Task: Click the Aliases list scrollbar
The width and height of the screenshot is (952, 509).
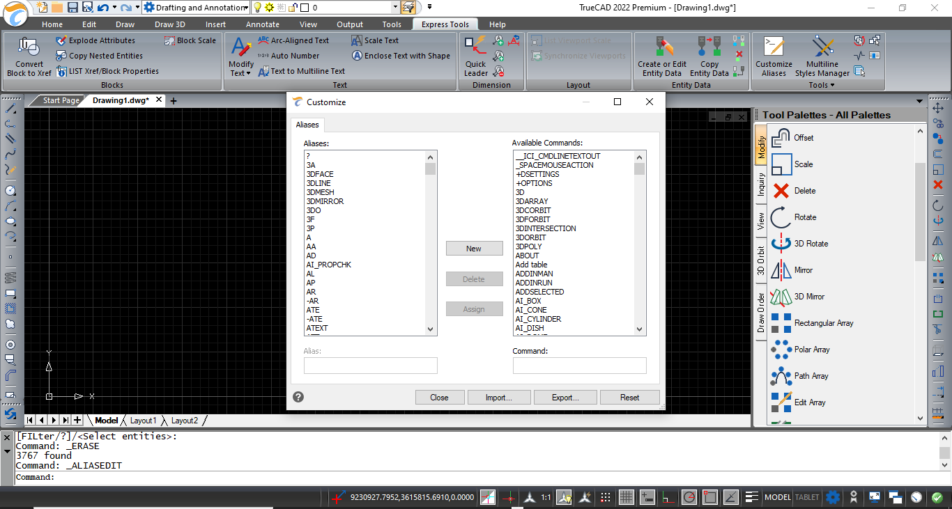Action: 430,243
